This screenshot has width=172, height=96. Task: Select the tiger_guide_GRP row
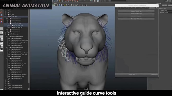coord(16,17)
